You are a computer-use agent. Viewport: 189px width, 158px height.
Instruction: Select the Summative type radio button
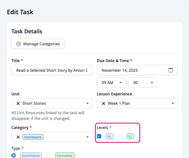(13, 155)
